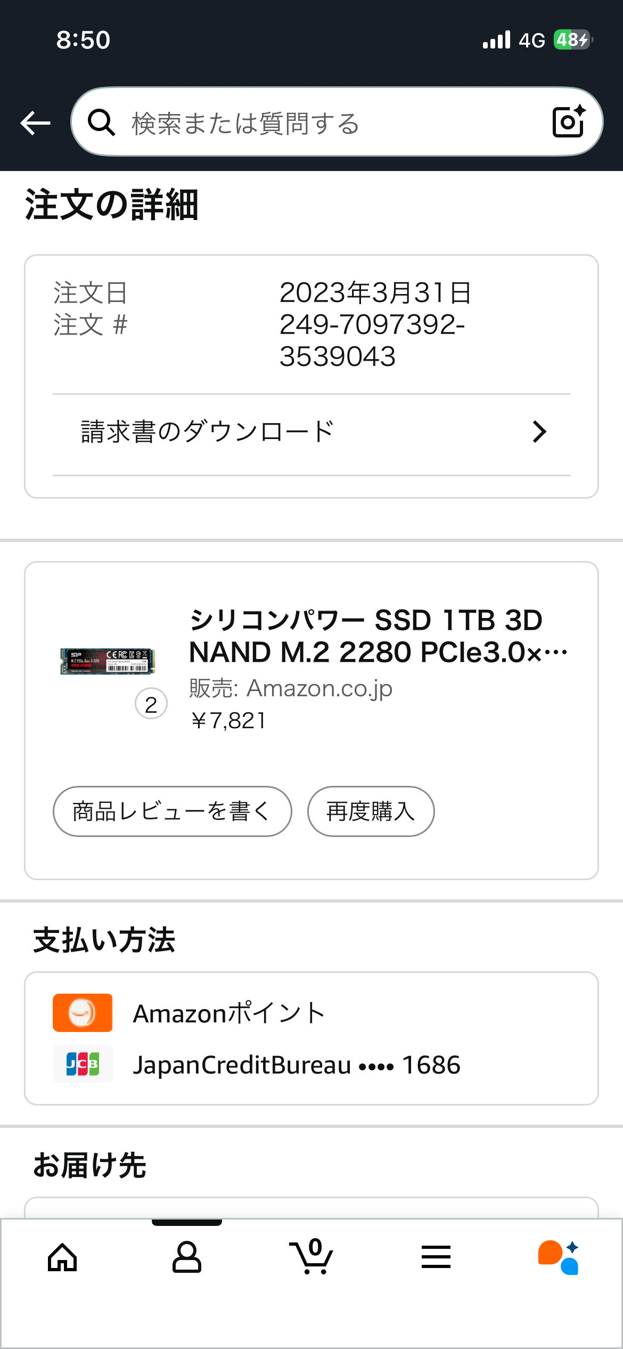623x1349 pixels.
Task: Tap the quantity 2 badge
Action: (x=151, y=704)
